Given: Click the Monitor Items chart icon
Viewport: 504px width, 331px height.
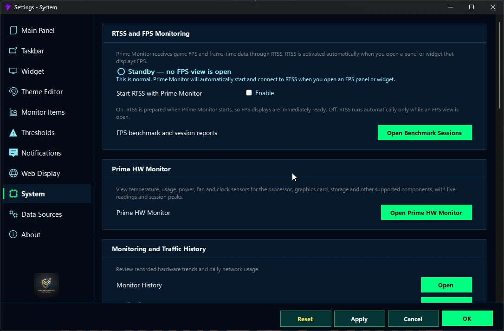Looking at the screenshot, I should coord(13,112).
